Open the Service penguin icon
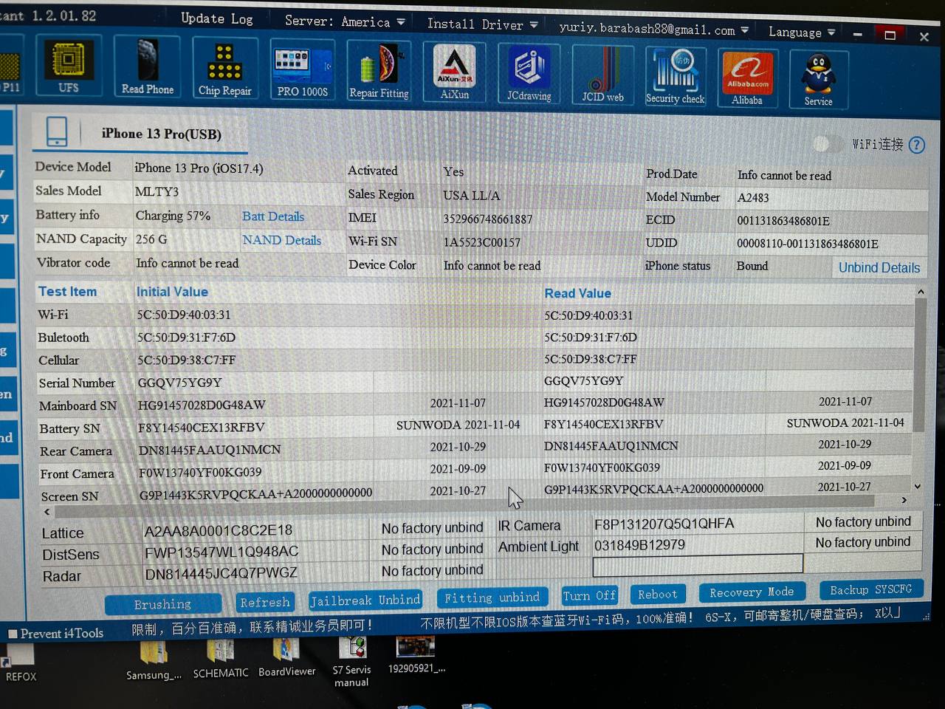The height and width of the screenshot is (709, 945). coord(818,79)
